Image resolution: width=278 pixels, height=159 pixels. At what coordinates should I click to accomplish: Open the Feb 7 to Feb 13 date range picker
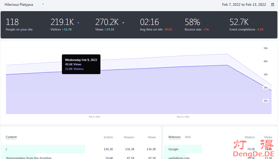[x=244, y=5]
